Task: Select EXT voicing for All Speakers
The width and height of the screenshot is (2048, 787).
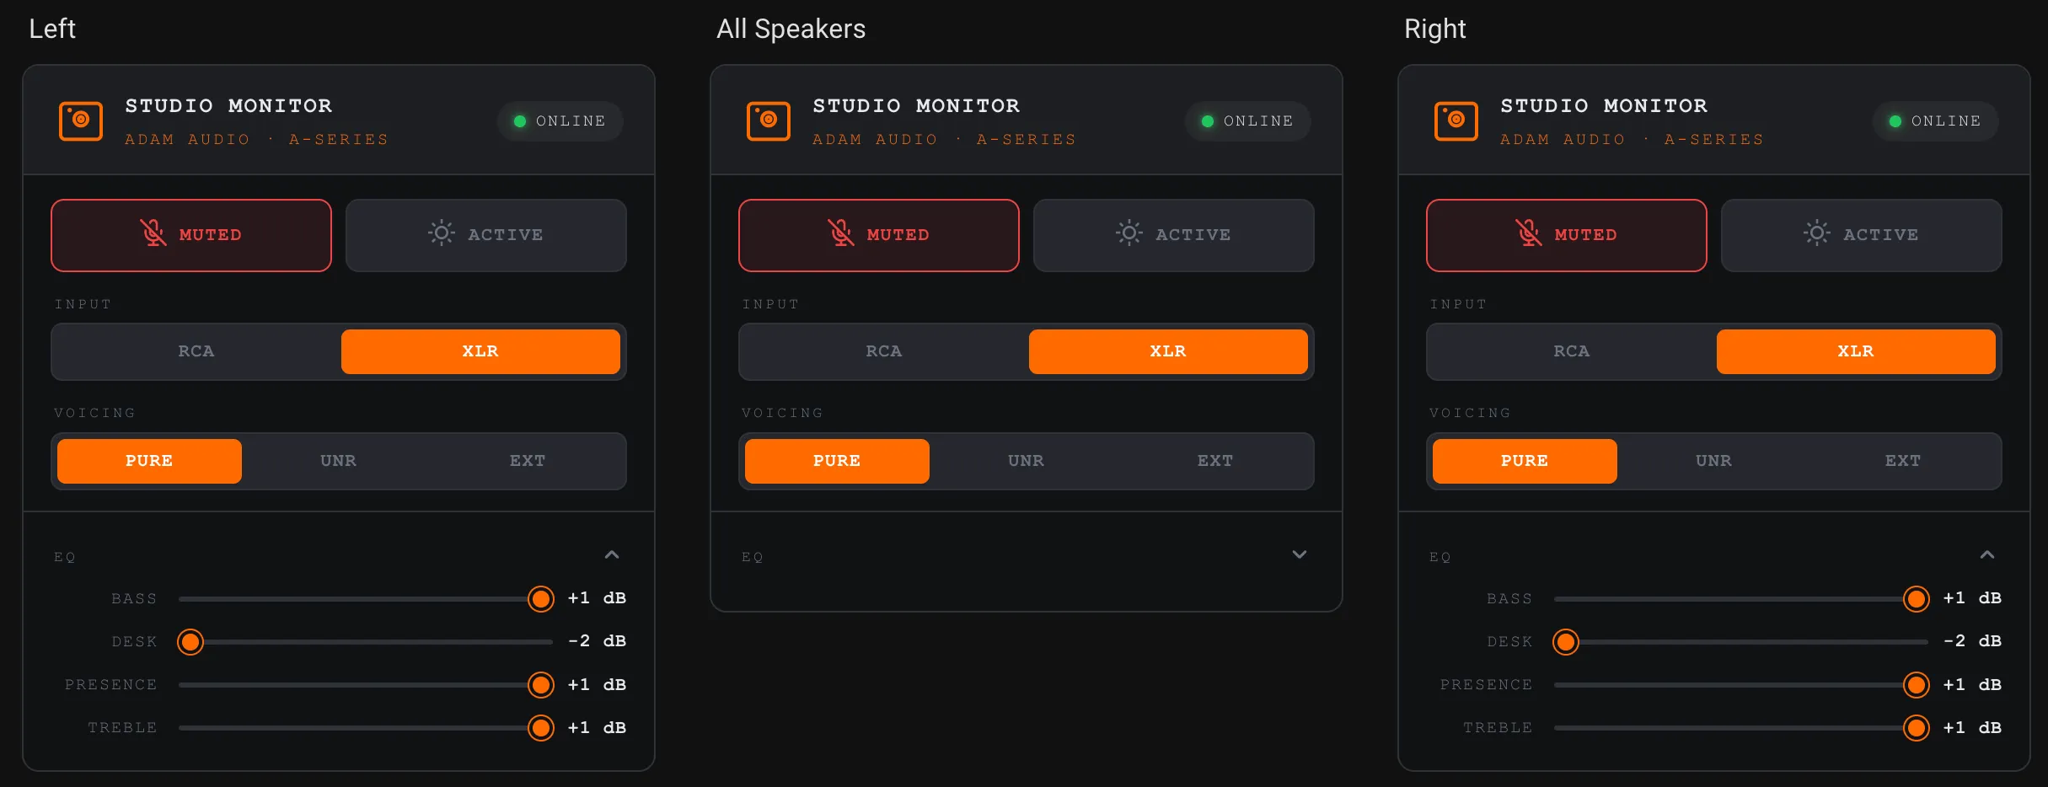Action: [1214, 461]
